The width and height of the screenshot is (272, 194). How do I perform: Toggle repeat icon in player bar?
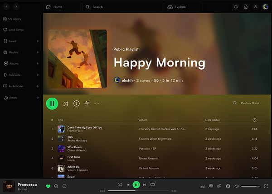(x=152, y=185)
